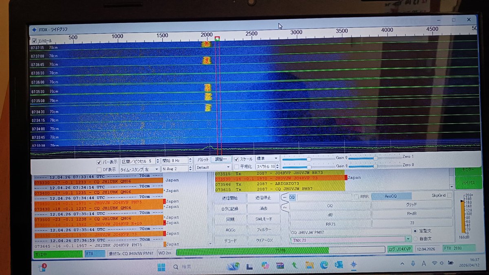Click the 送信開始 button
This screenshot has height=275, width=489.
(229, 198)
